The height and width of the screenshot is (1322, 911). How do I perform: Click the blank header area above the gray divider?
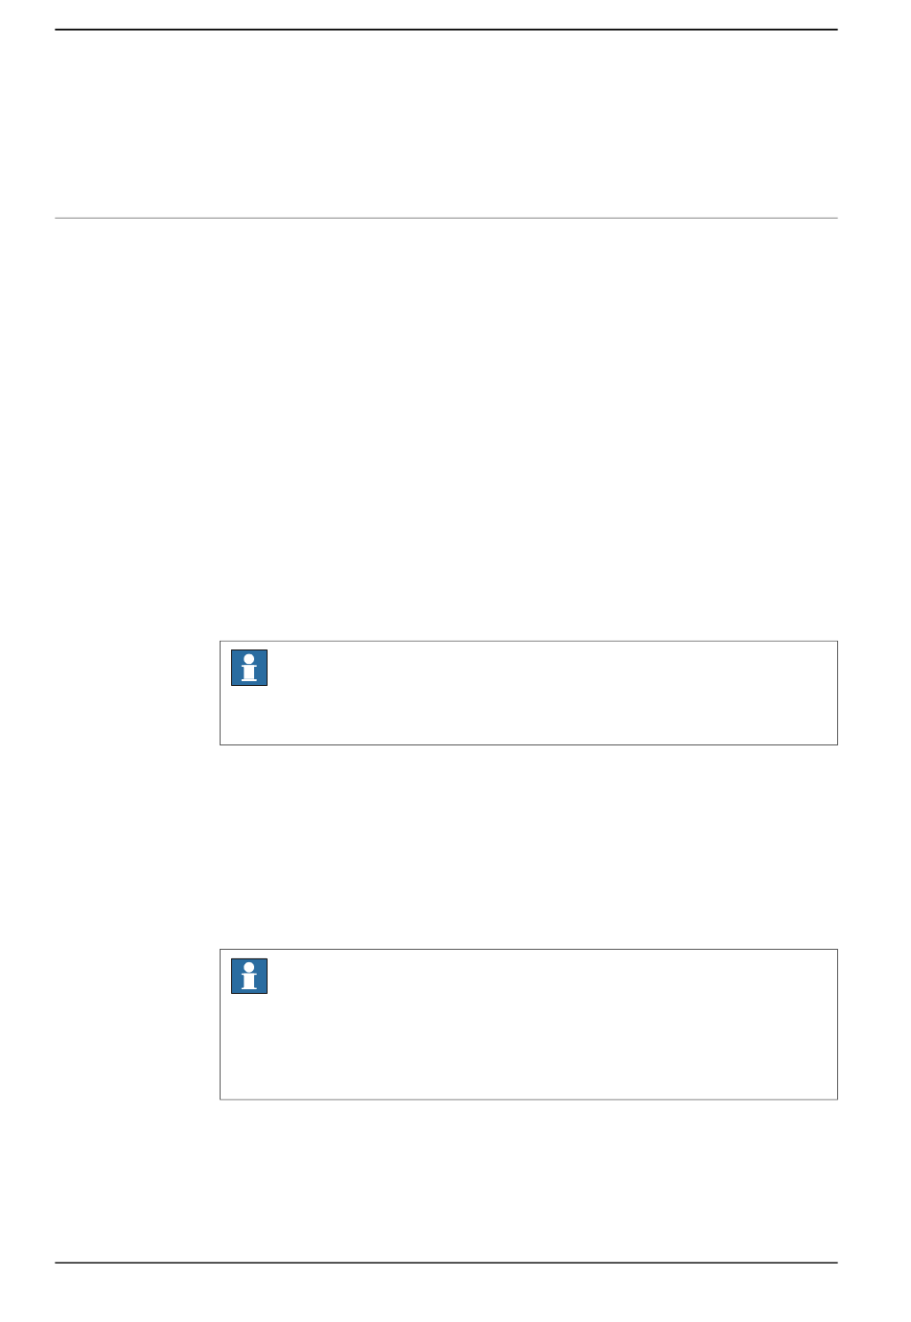446,124
